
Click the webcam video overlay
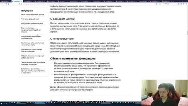click(164, 93)
